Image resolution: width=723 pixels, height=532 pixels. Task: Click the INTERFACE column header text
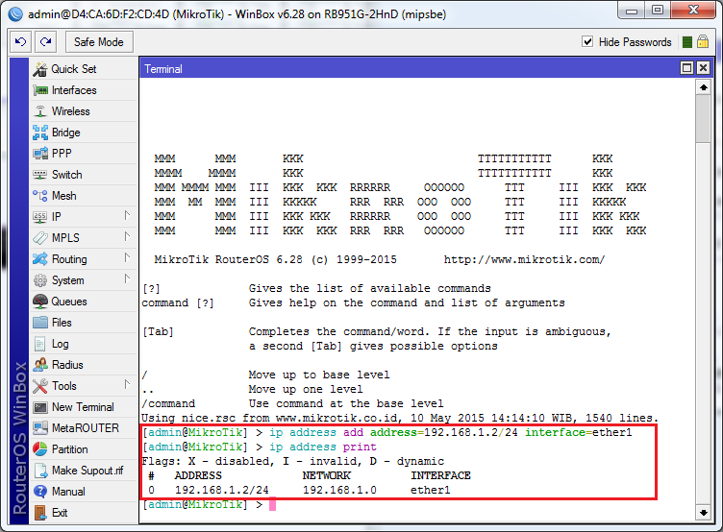440,475
